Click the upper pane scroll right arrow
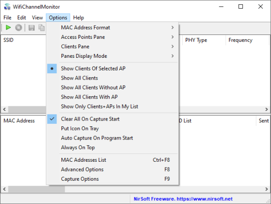271x204 pixels. (267, 109)
